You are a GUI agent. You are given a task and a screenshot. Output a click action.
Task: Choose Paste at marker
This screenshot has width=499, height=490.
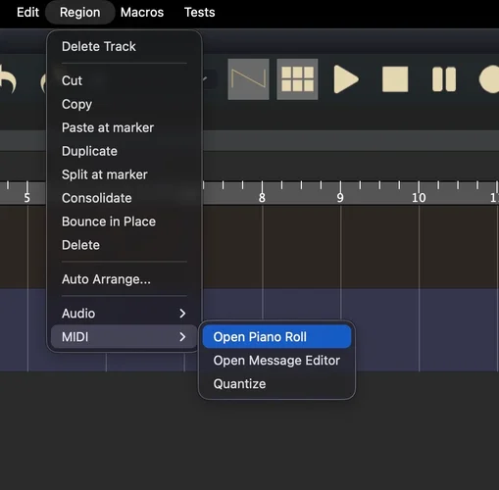click(x=125, y=127)
